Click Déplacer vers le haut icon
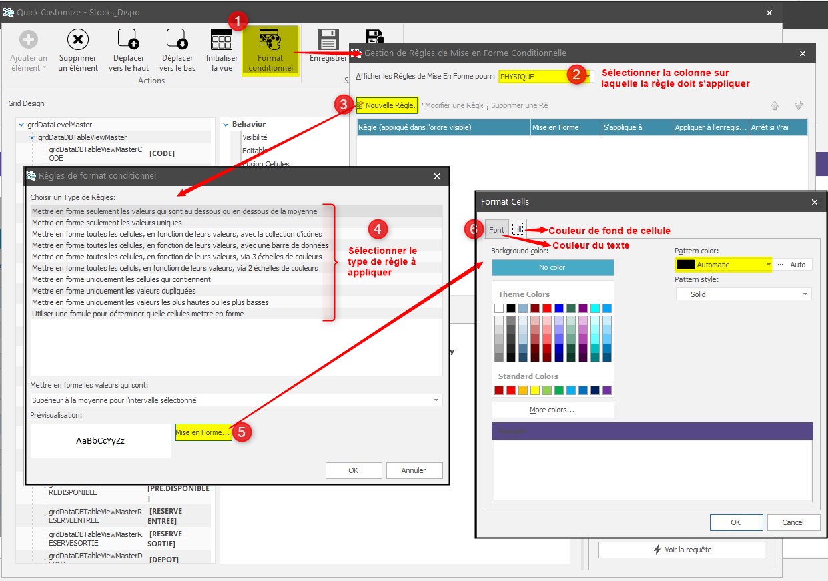Image resolution: width=828 pixels, height=581 pixels. click(x=128, y=40)
